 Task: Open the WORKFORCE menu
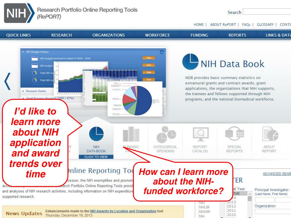pos(157,35)
